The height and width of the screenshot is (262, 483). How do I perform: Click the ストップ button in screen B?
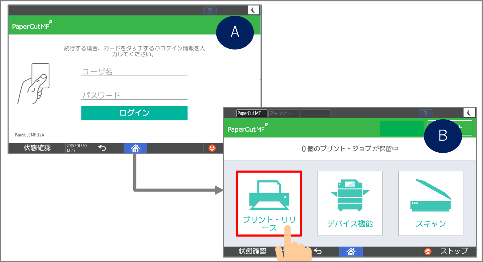448,252
